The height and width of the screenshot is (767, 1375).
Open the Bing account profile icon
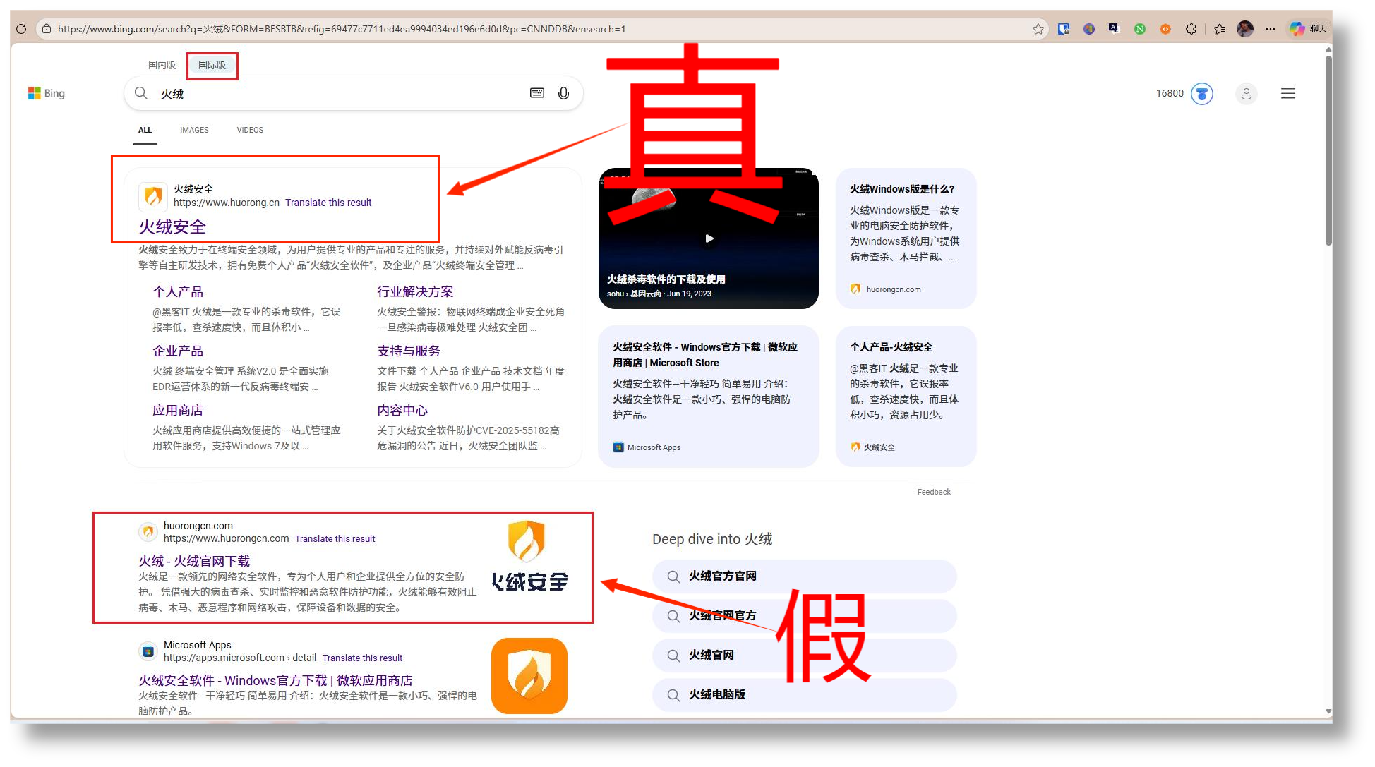(x=1246, y=93)
